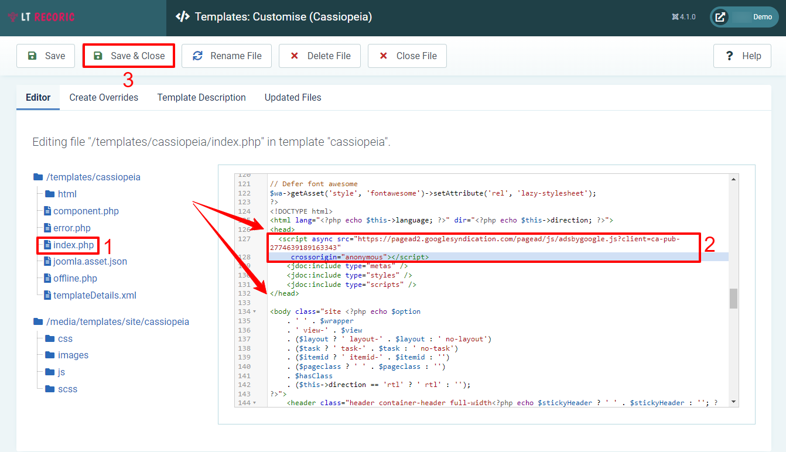This screenshot has width=786, height=452.
Task: Expand the js folder
Action: coord(61,372)
